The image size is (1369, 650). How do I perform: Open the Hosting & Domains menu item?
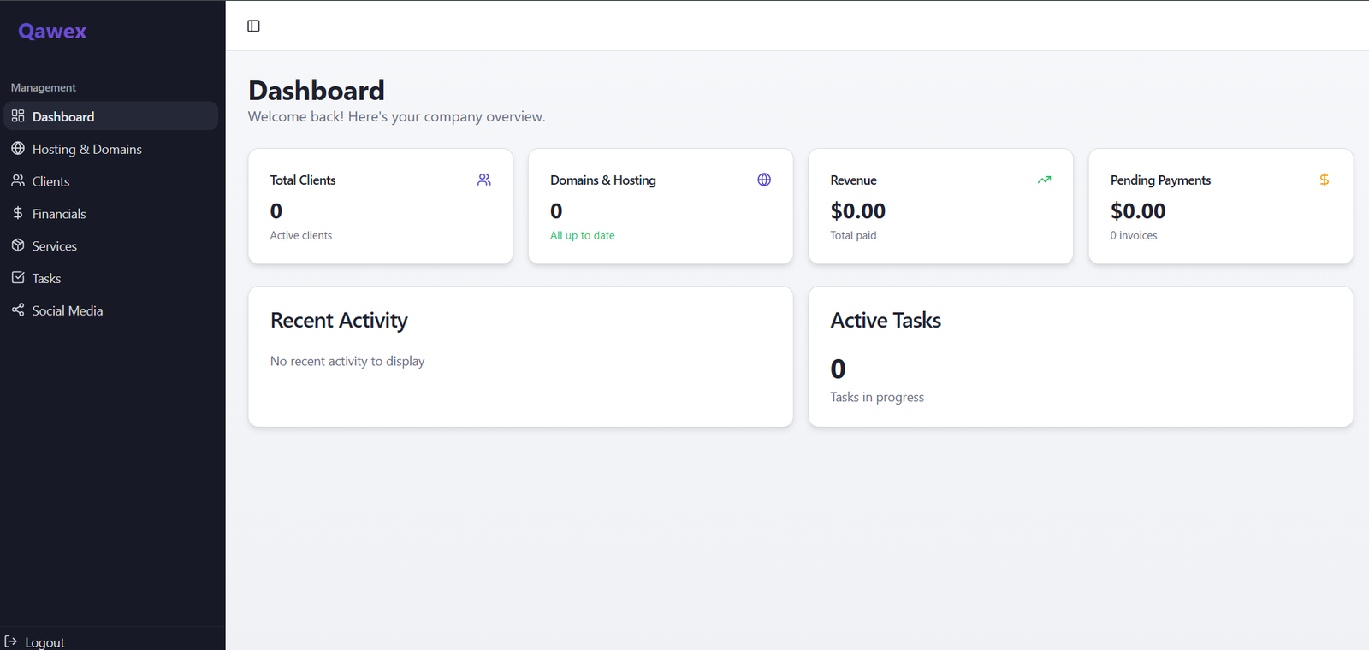(86, 149)
